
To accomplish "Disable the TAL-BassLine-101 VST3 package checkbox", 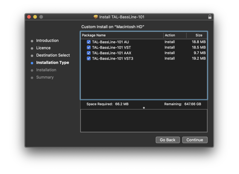I will point(88,58).
